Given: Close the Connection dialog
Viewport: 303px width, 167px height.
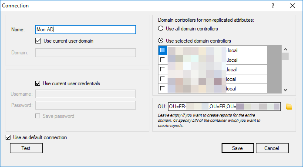Looking at the screenshot, I should (293, 6).
